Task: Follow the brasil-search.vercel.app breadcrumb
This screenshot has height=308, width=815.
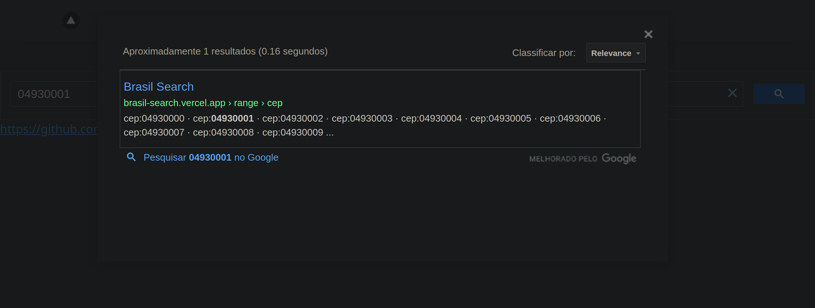Action: point(174,103)
